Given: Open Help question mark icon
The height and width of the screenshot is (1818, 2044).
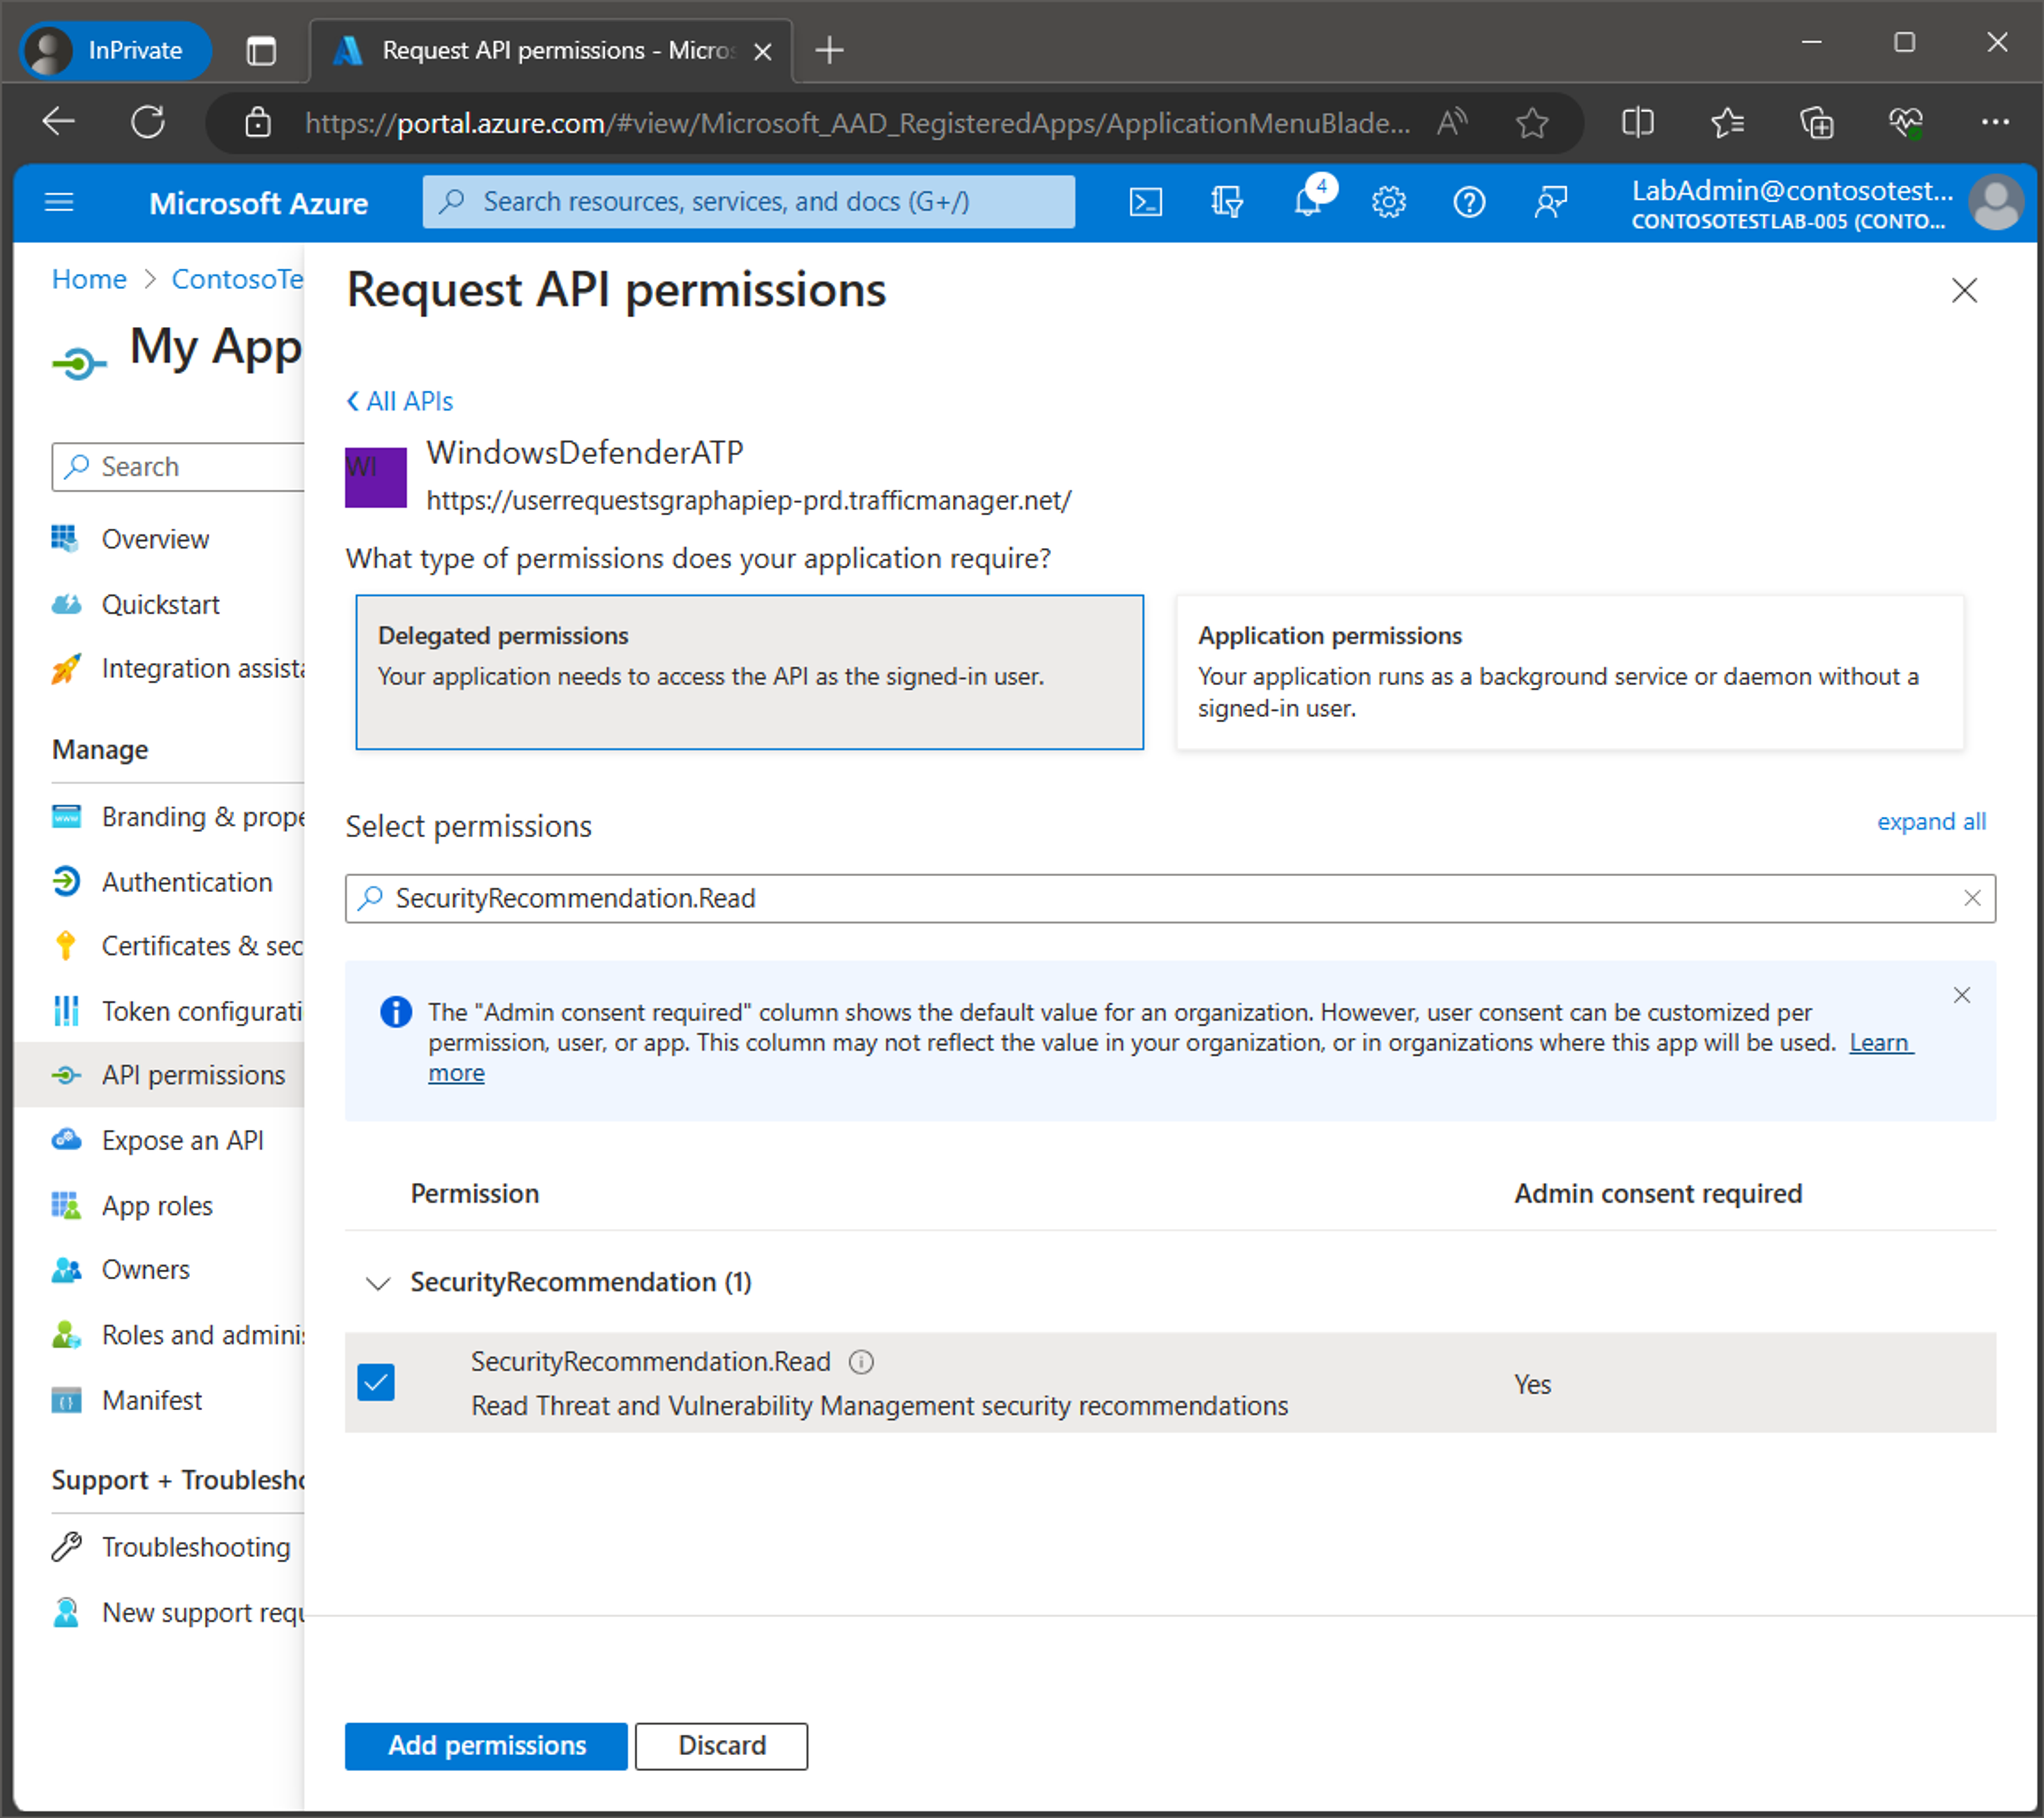Looking at the screenshot, I should click(x=1469, y=203).
